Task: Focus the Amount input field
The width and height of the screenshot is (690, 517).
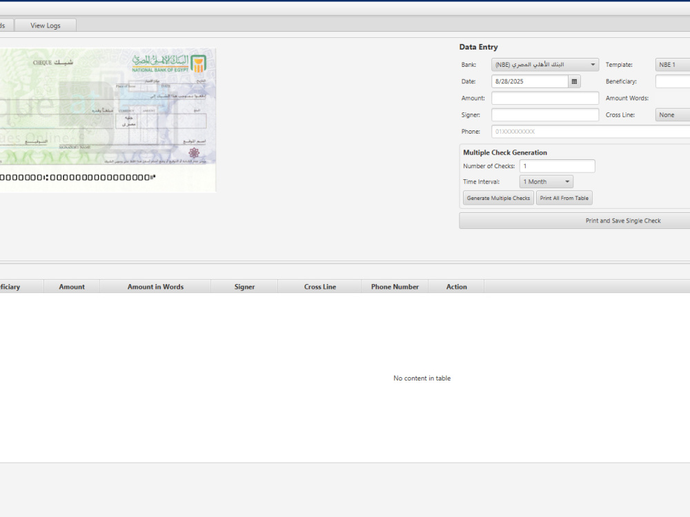Action: click(545, 98)
